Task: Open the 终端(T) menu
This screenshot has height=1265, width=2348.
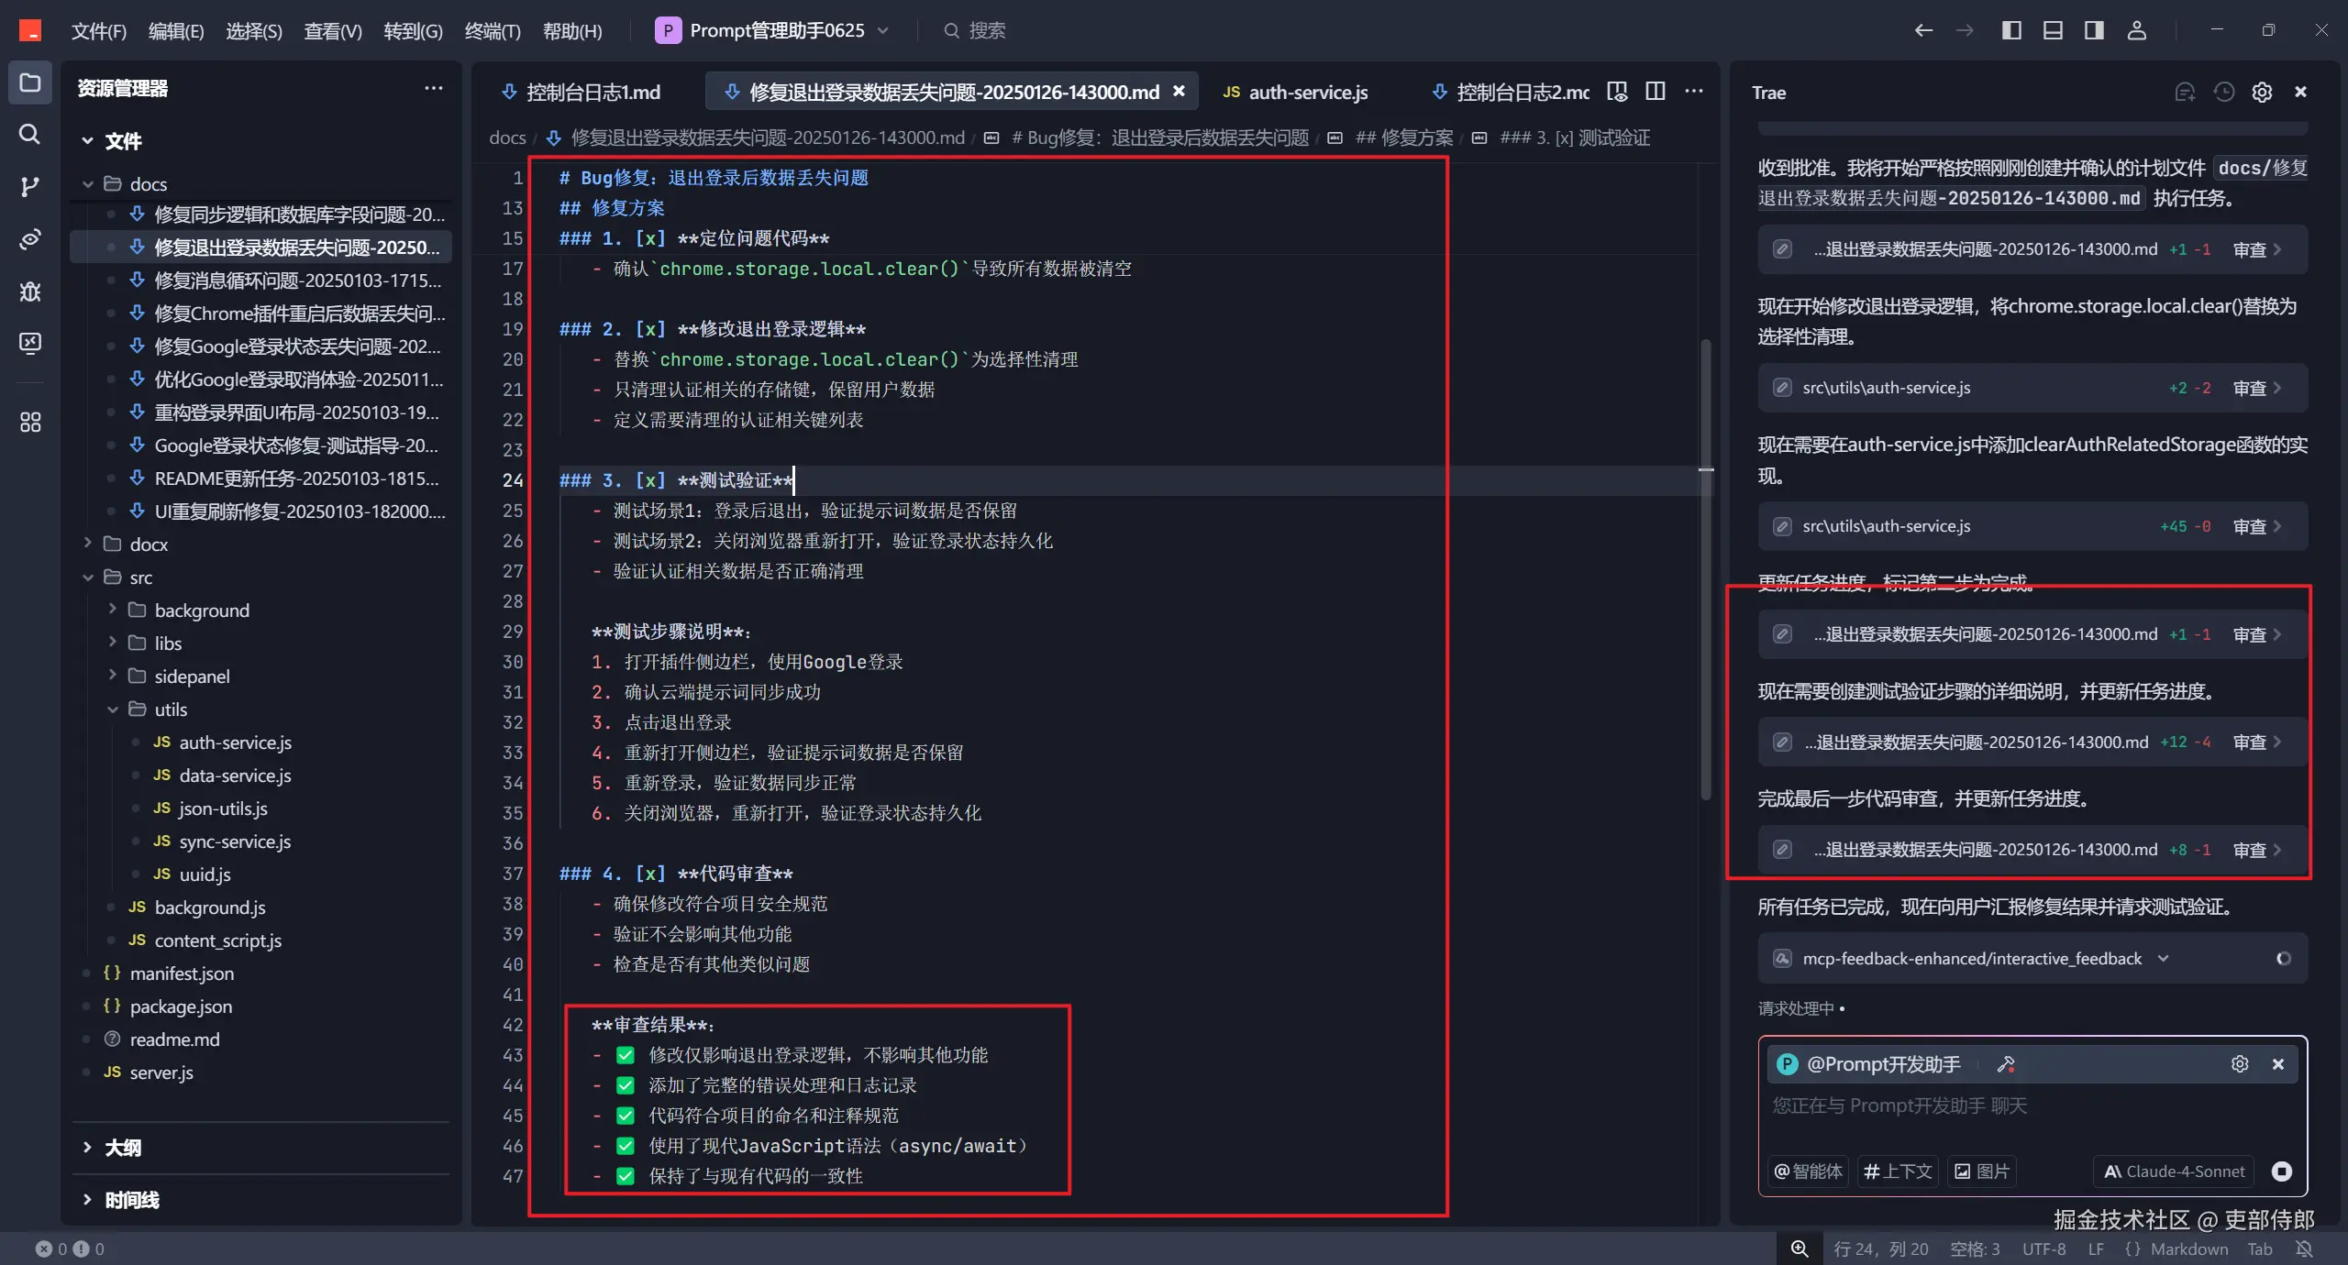Action: tap(493, 30)
